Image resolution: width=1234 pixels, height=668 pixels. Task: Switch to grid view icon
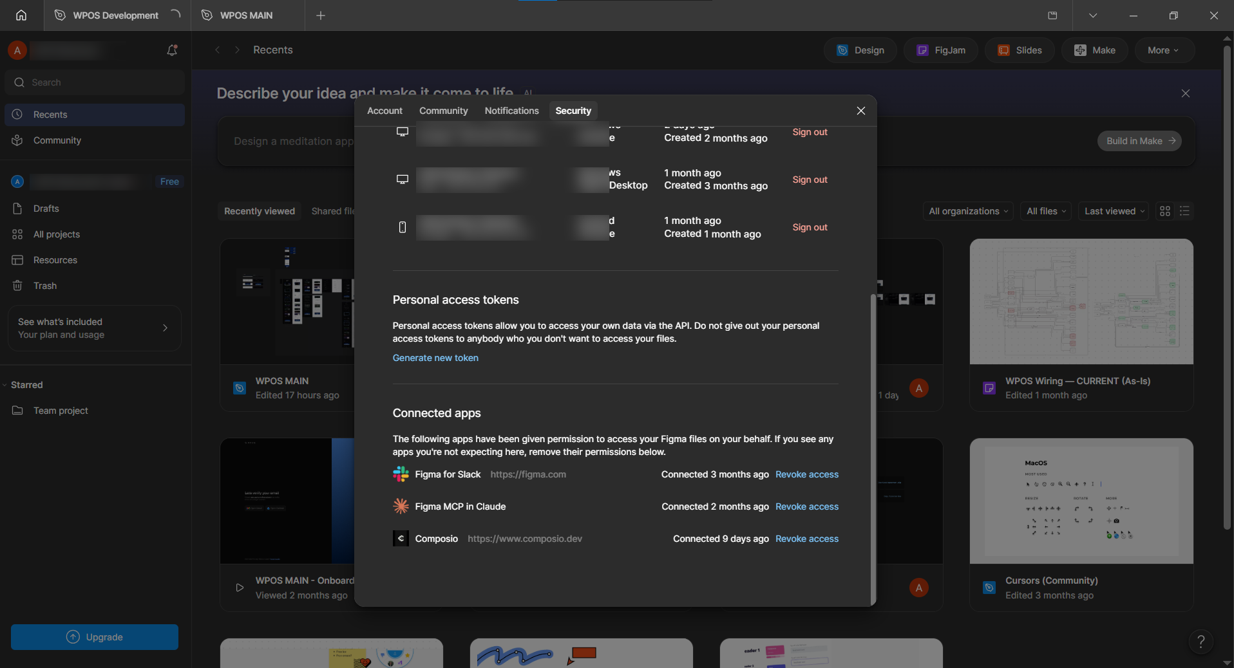(1165, 211)
